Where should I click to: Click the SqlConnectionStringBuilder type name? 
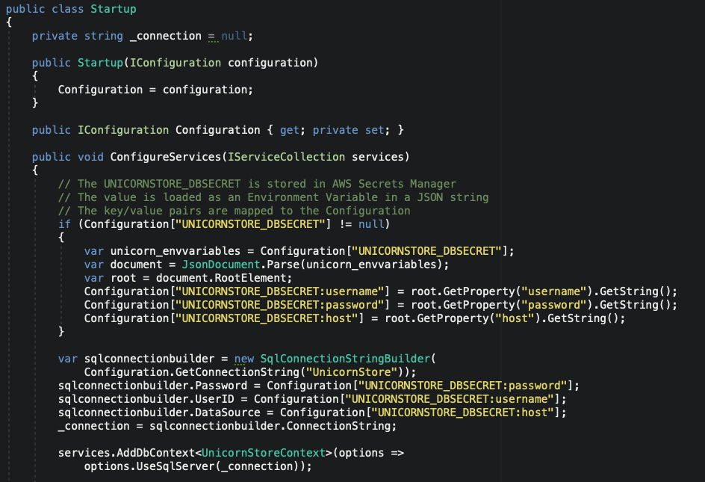pos(345,359)
